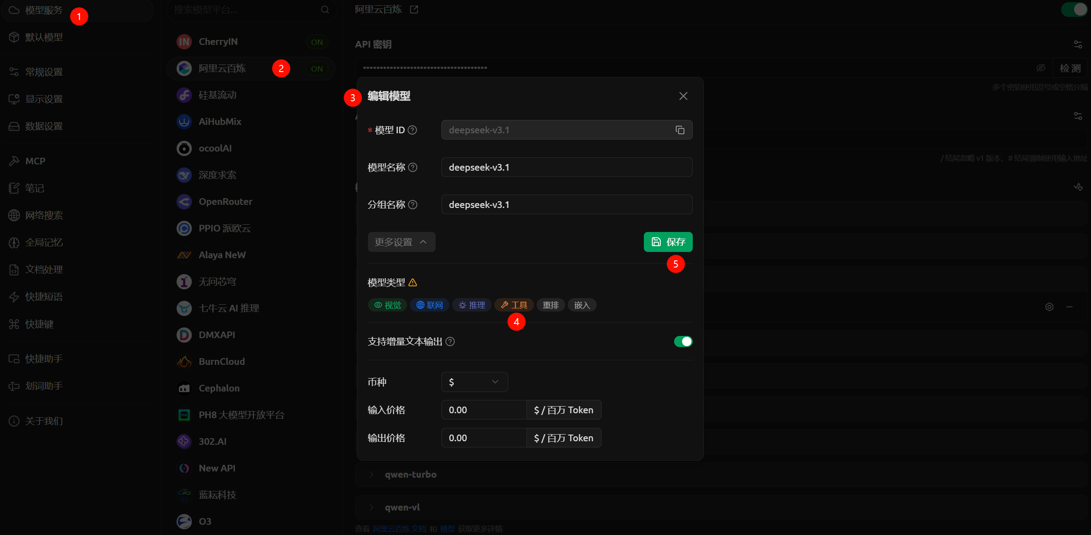The width and height of the screenshot is (1091, 535).
Task: Select ocoolAI provider
Action: click(x=251, y=148)
